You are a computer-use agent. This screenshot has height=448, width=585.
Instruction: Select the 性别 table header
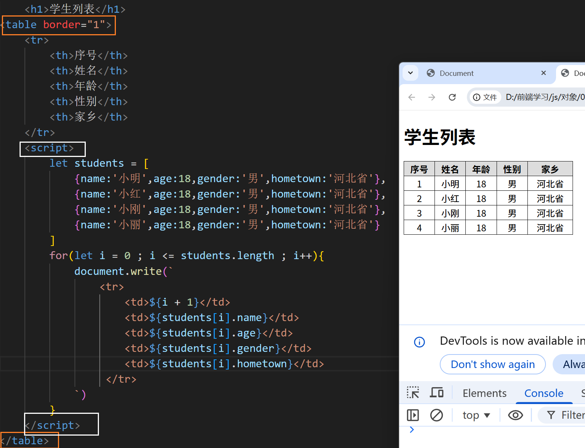[x=512, y=169]
